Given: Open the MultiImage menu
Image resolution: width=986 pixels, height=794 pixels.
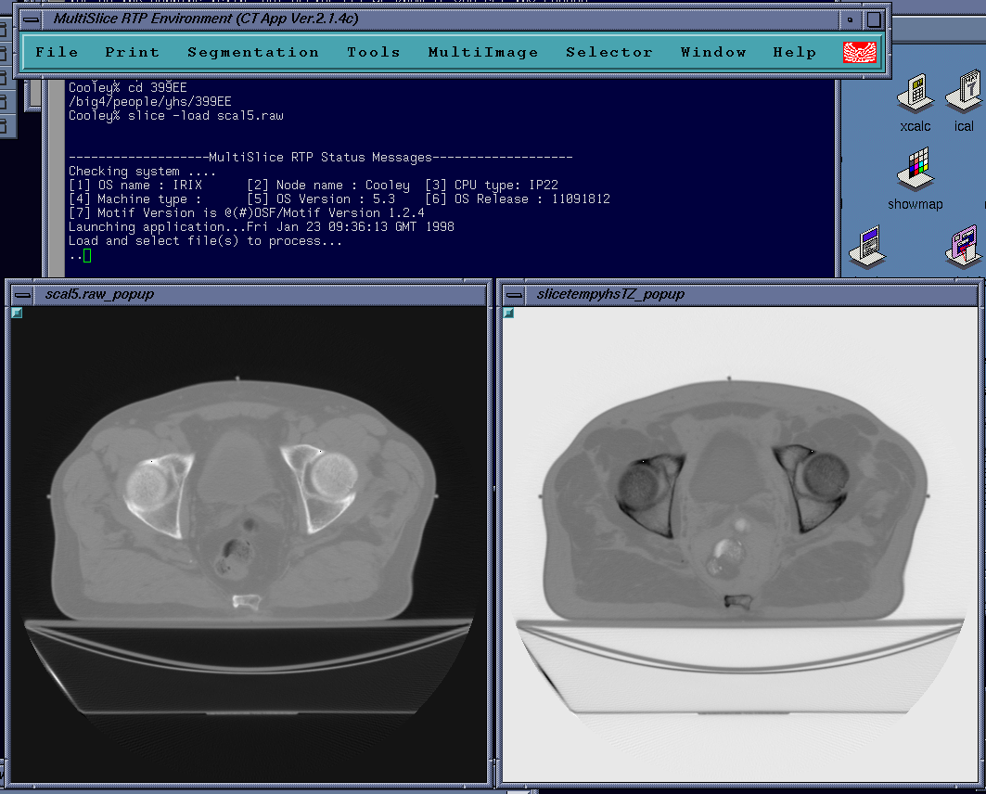Looking at the screenshot, I should 483,52.
